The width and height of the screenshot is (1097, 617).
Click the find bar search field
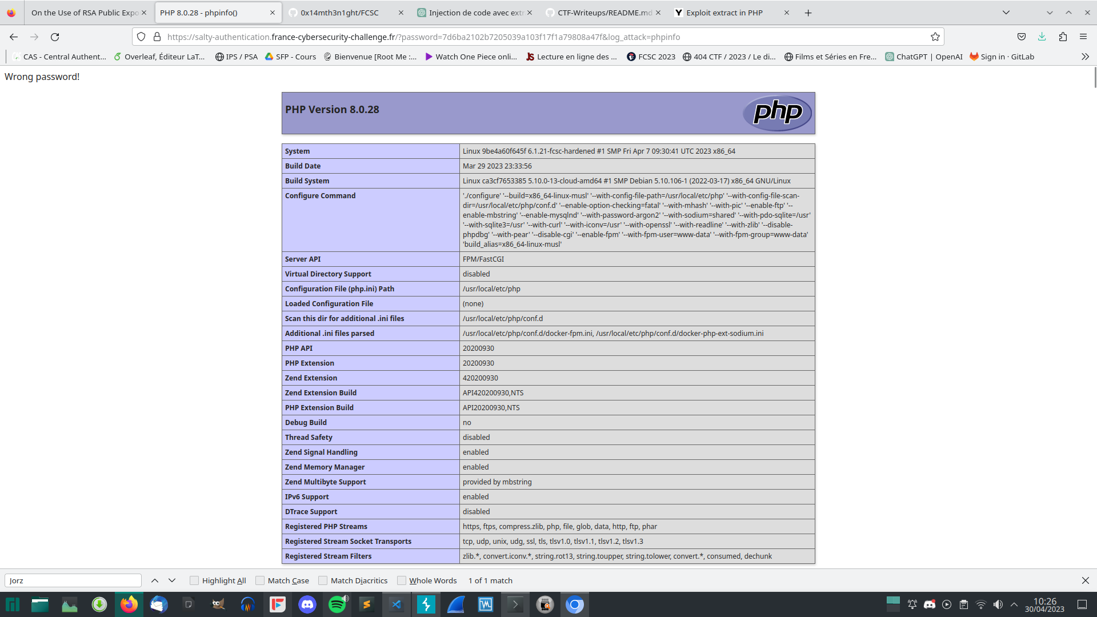point(73,580)
